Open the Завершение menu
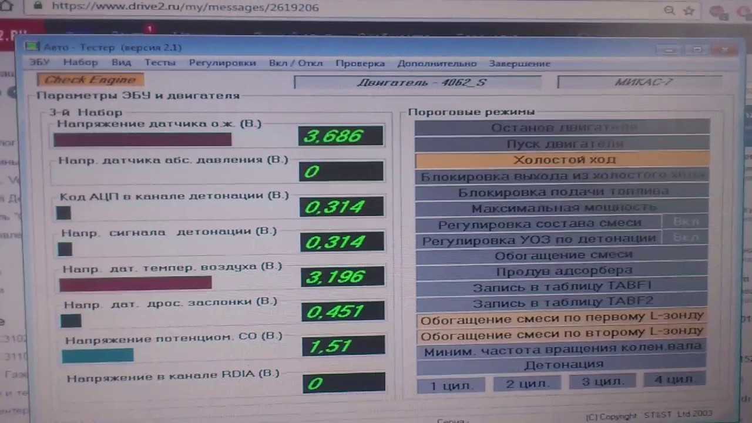The height and width of the screenshot is (423, 752). (519, 63)
